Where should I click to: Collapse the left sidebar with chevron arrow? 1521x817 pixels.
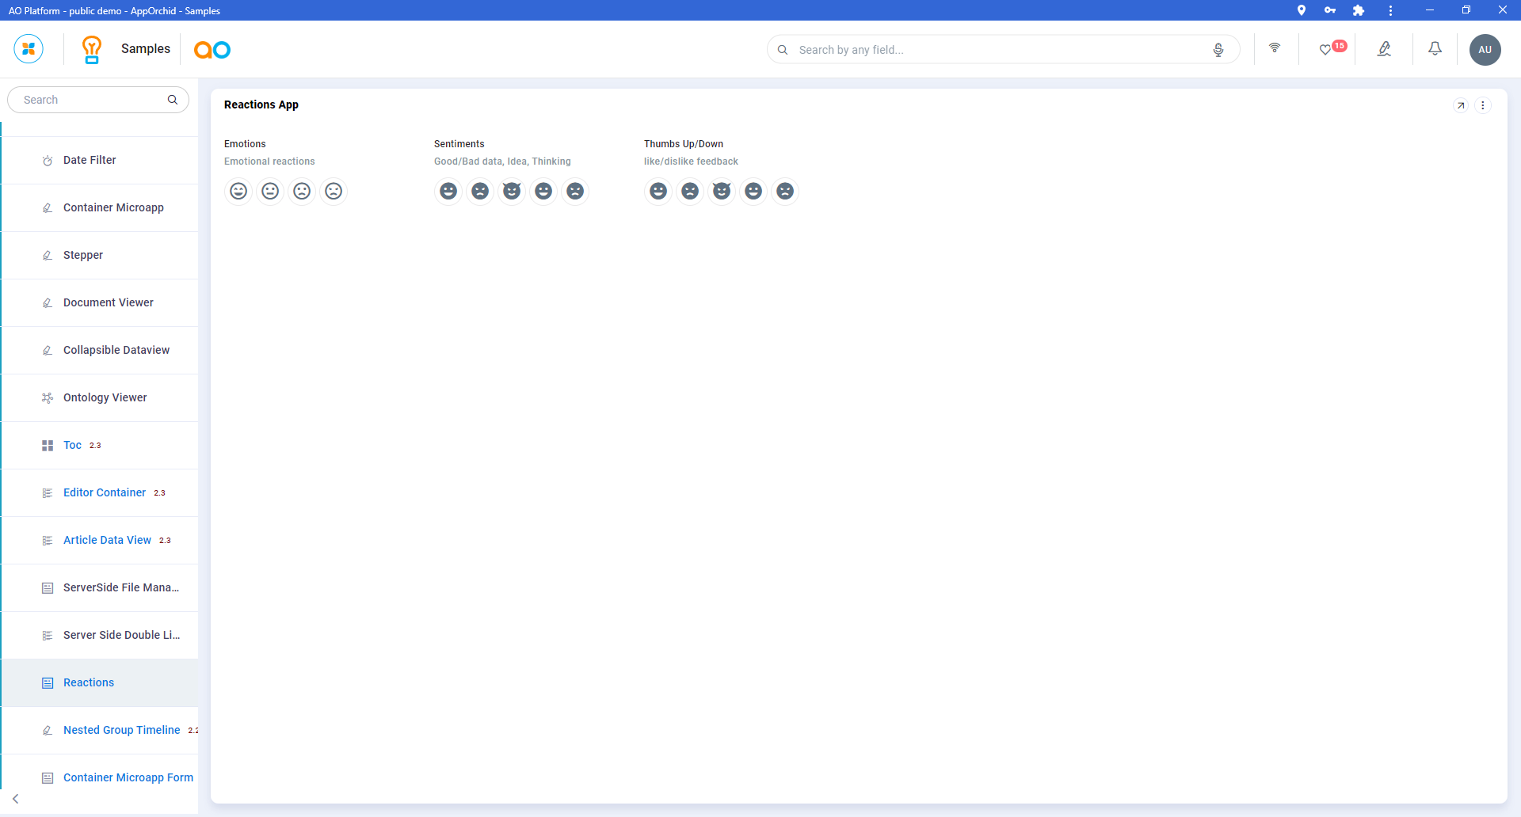[16, 799]
